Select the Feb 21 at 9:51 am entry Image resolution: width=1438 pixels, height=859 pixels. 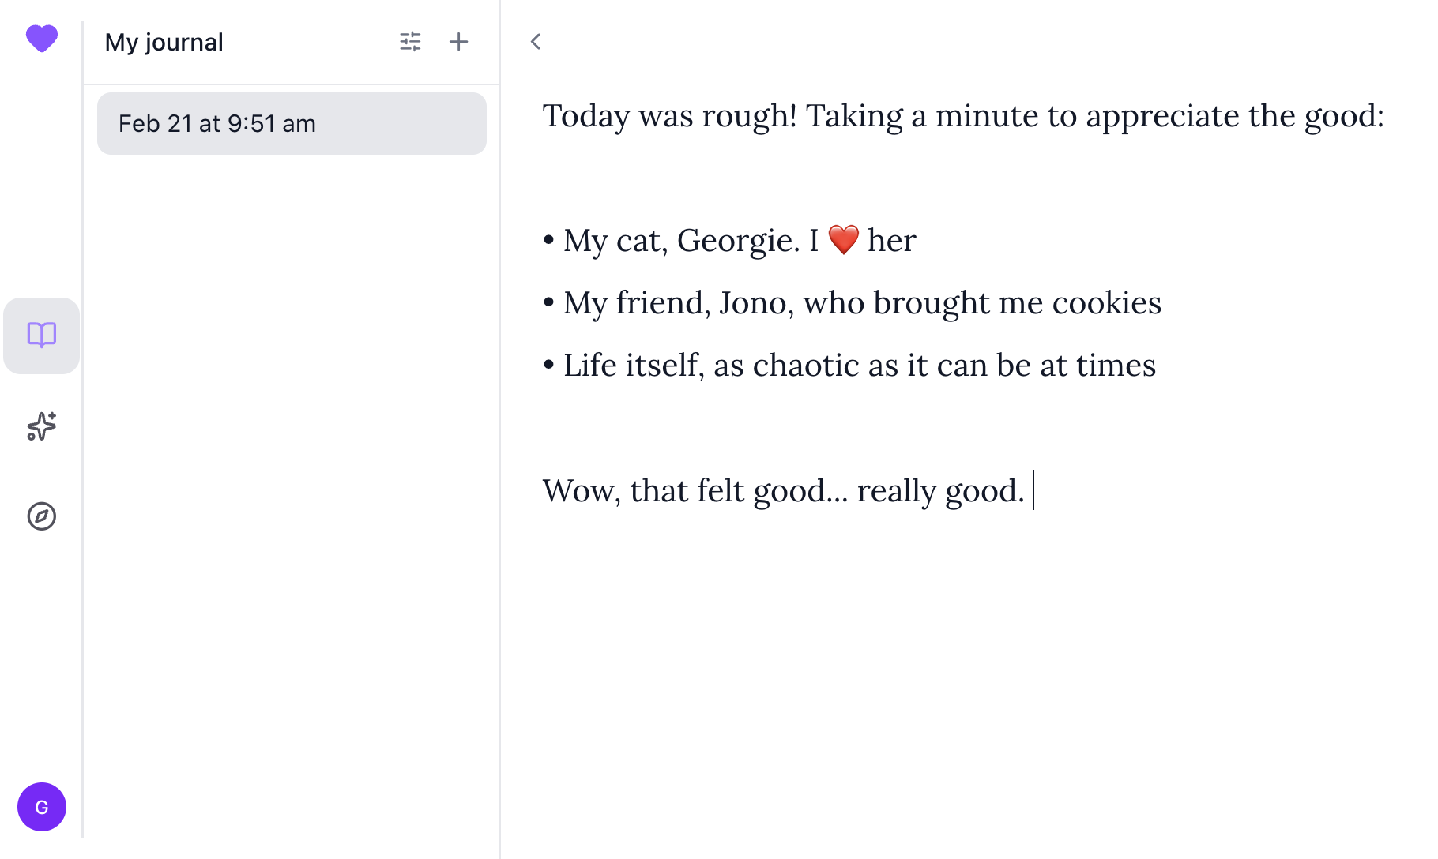click(292, 124)
